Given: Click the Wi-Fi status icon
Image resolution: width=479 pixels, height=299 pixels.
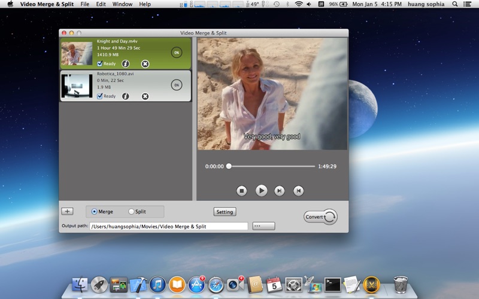Looking at the screenshot, I should click(299, 4).
